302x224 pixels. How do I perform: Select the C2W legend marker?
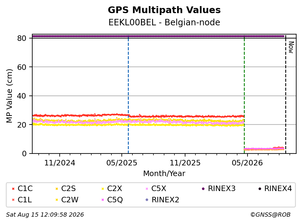pos(57,200)
